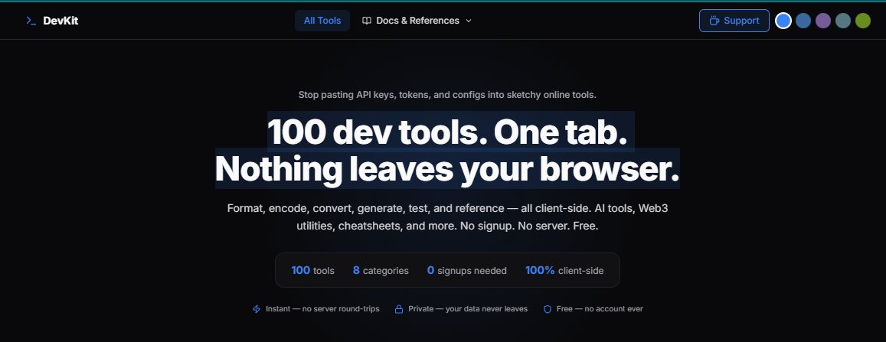Click the "100% client-side" stat
This screenshot has width=886, height=342.
564,270
